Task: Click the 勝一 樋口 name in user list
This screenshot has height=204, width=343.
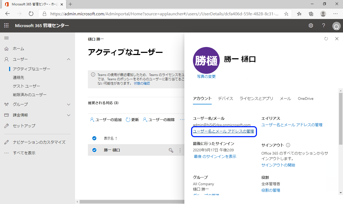Action: coord(112,150)
